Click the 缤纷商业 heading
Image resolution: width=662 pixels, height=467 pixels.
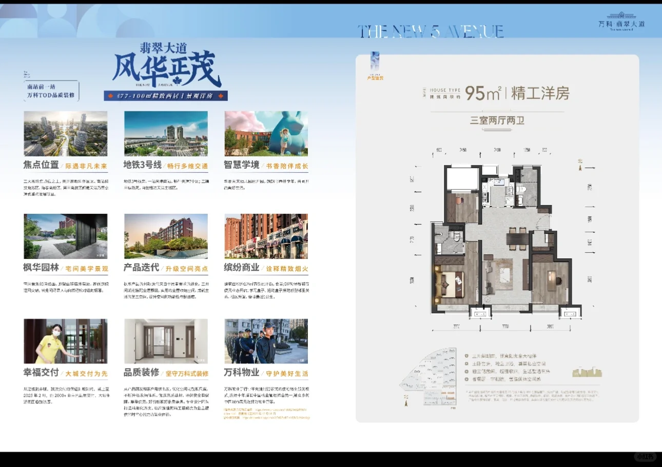242,268
